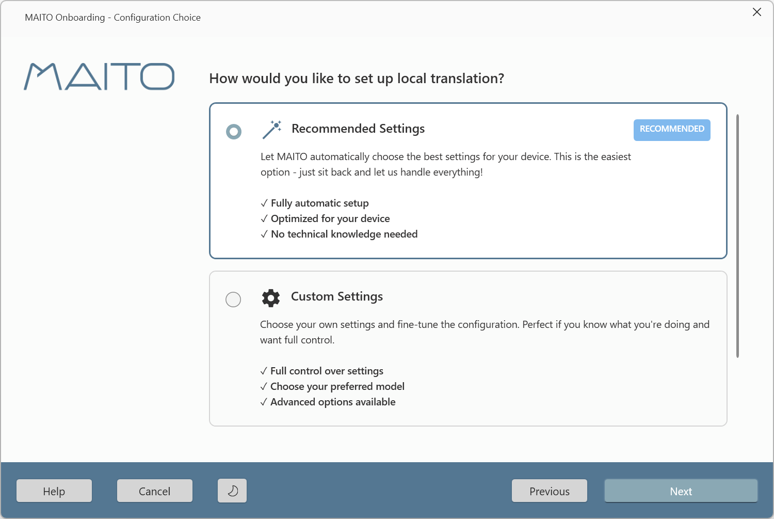Click "No technical knowledge needed" text
The image size is (774, 519).
pyautogui.click(x=344, y=234)
